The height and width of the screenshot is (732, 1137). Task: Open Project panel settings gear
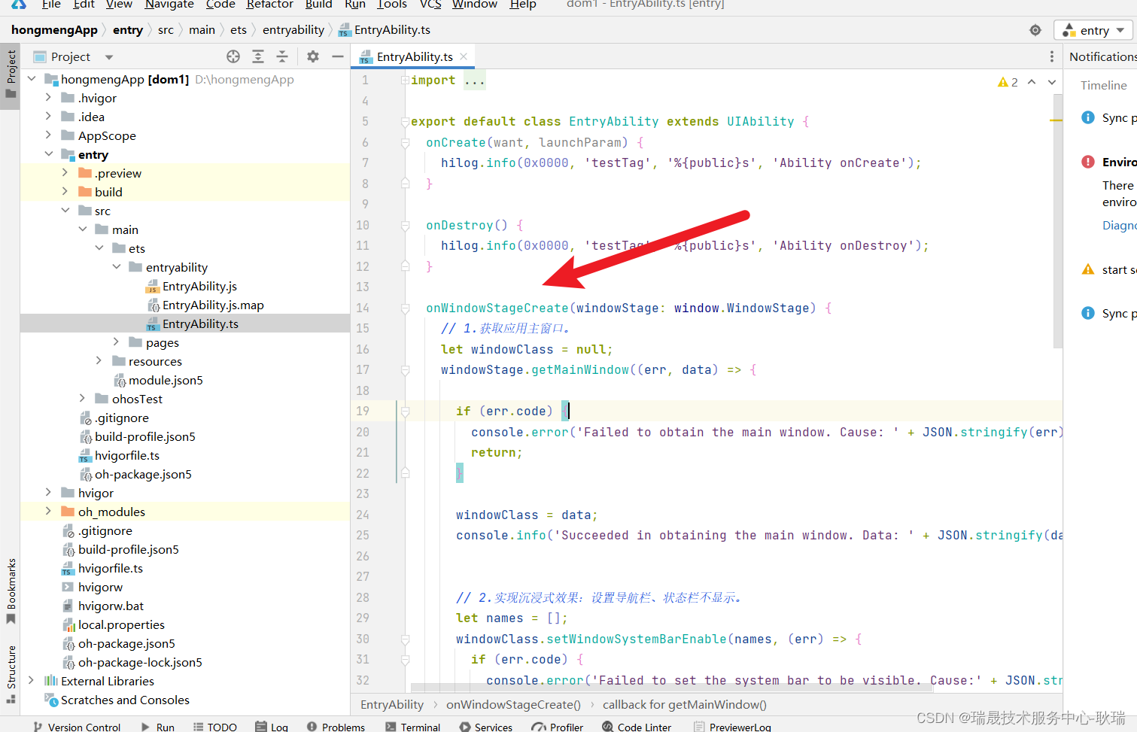click(313, 56)
